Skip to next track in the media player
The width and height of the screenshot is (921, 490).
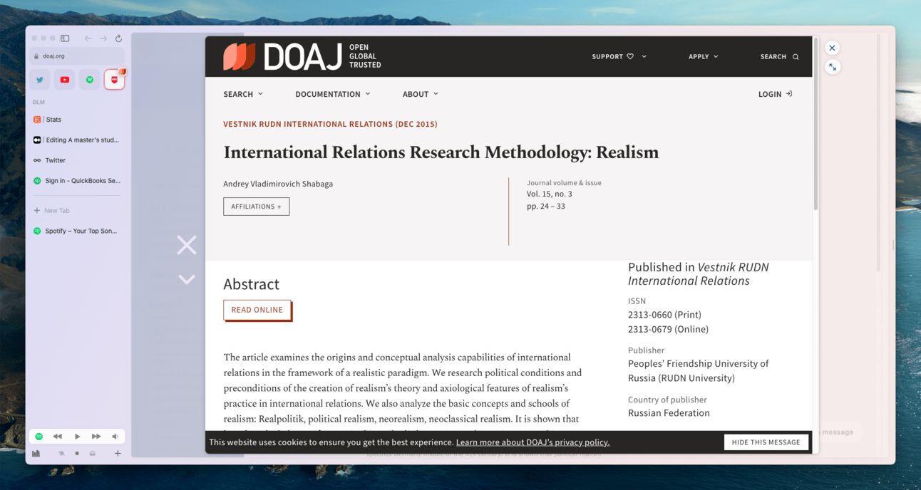pyautogui.click(x=96, y=436)
